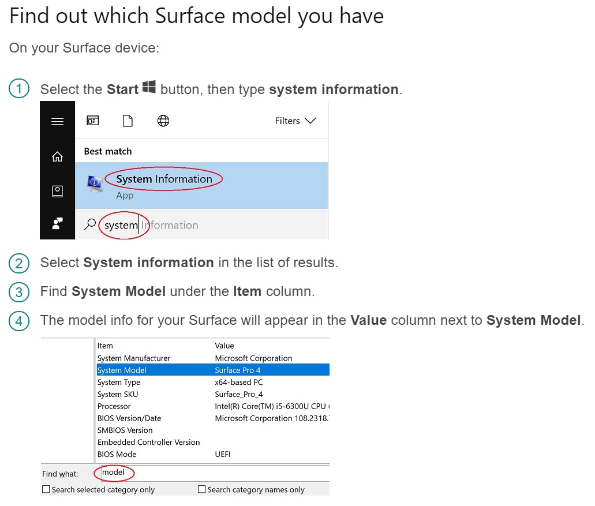The image size is (595, 506).
Task: Select the BIOS Mode row
Action: pos(213,454)
